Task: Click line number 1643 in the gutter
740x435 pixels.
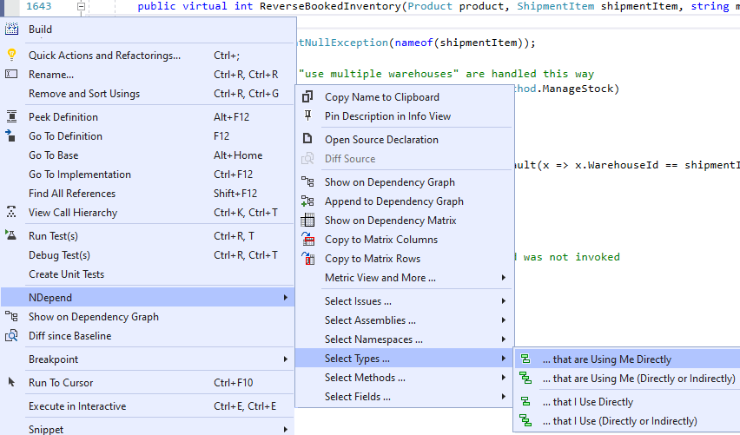Action: coord(39,6)
